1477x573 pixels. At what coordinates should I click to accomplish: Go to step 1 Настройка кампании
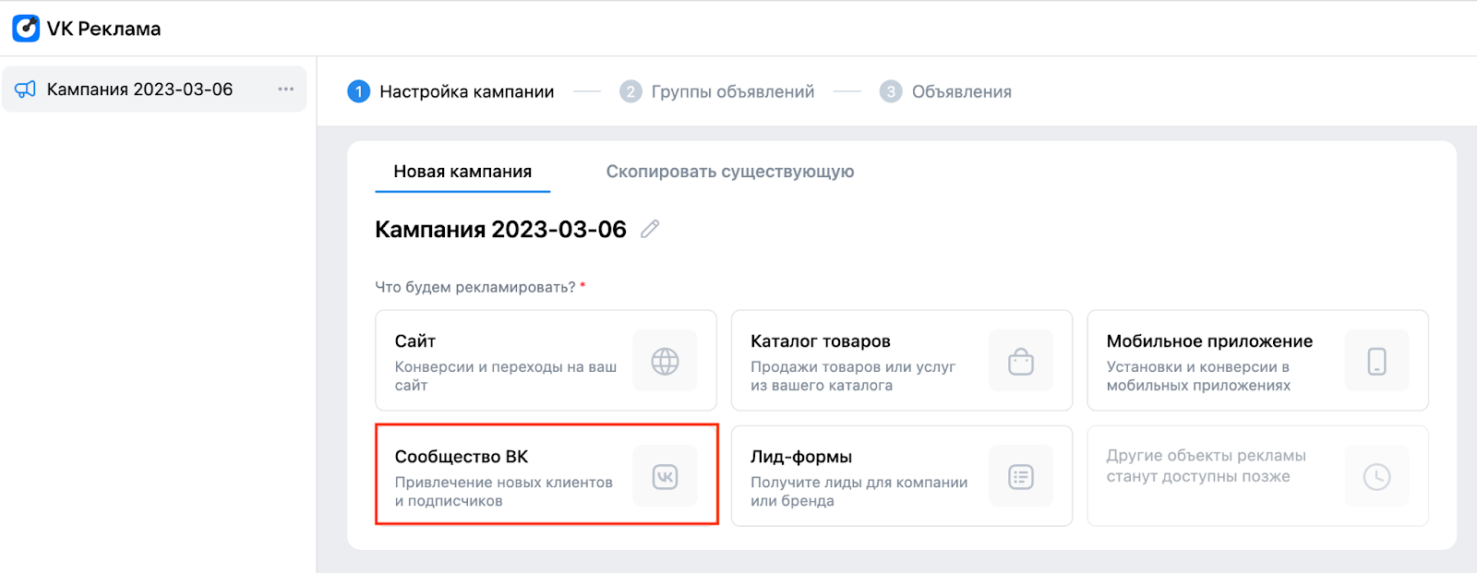450,91
